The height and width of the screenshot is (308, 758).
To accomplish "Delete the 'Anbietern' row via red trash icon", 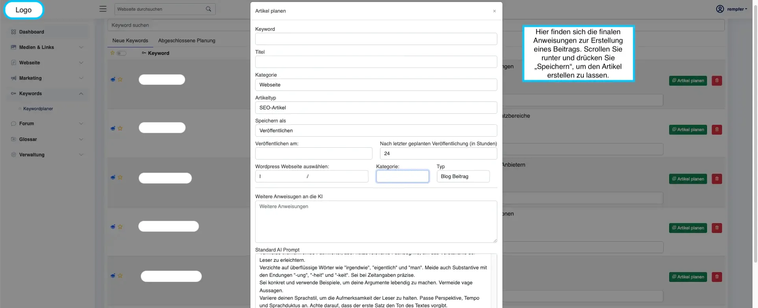I will click(x=717, y=179).
